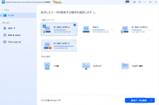Uncheck the ローカルディスク(C:) selection checkmark
Viewport: 159px width, 105px height.
75,25
